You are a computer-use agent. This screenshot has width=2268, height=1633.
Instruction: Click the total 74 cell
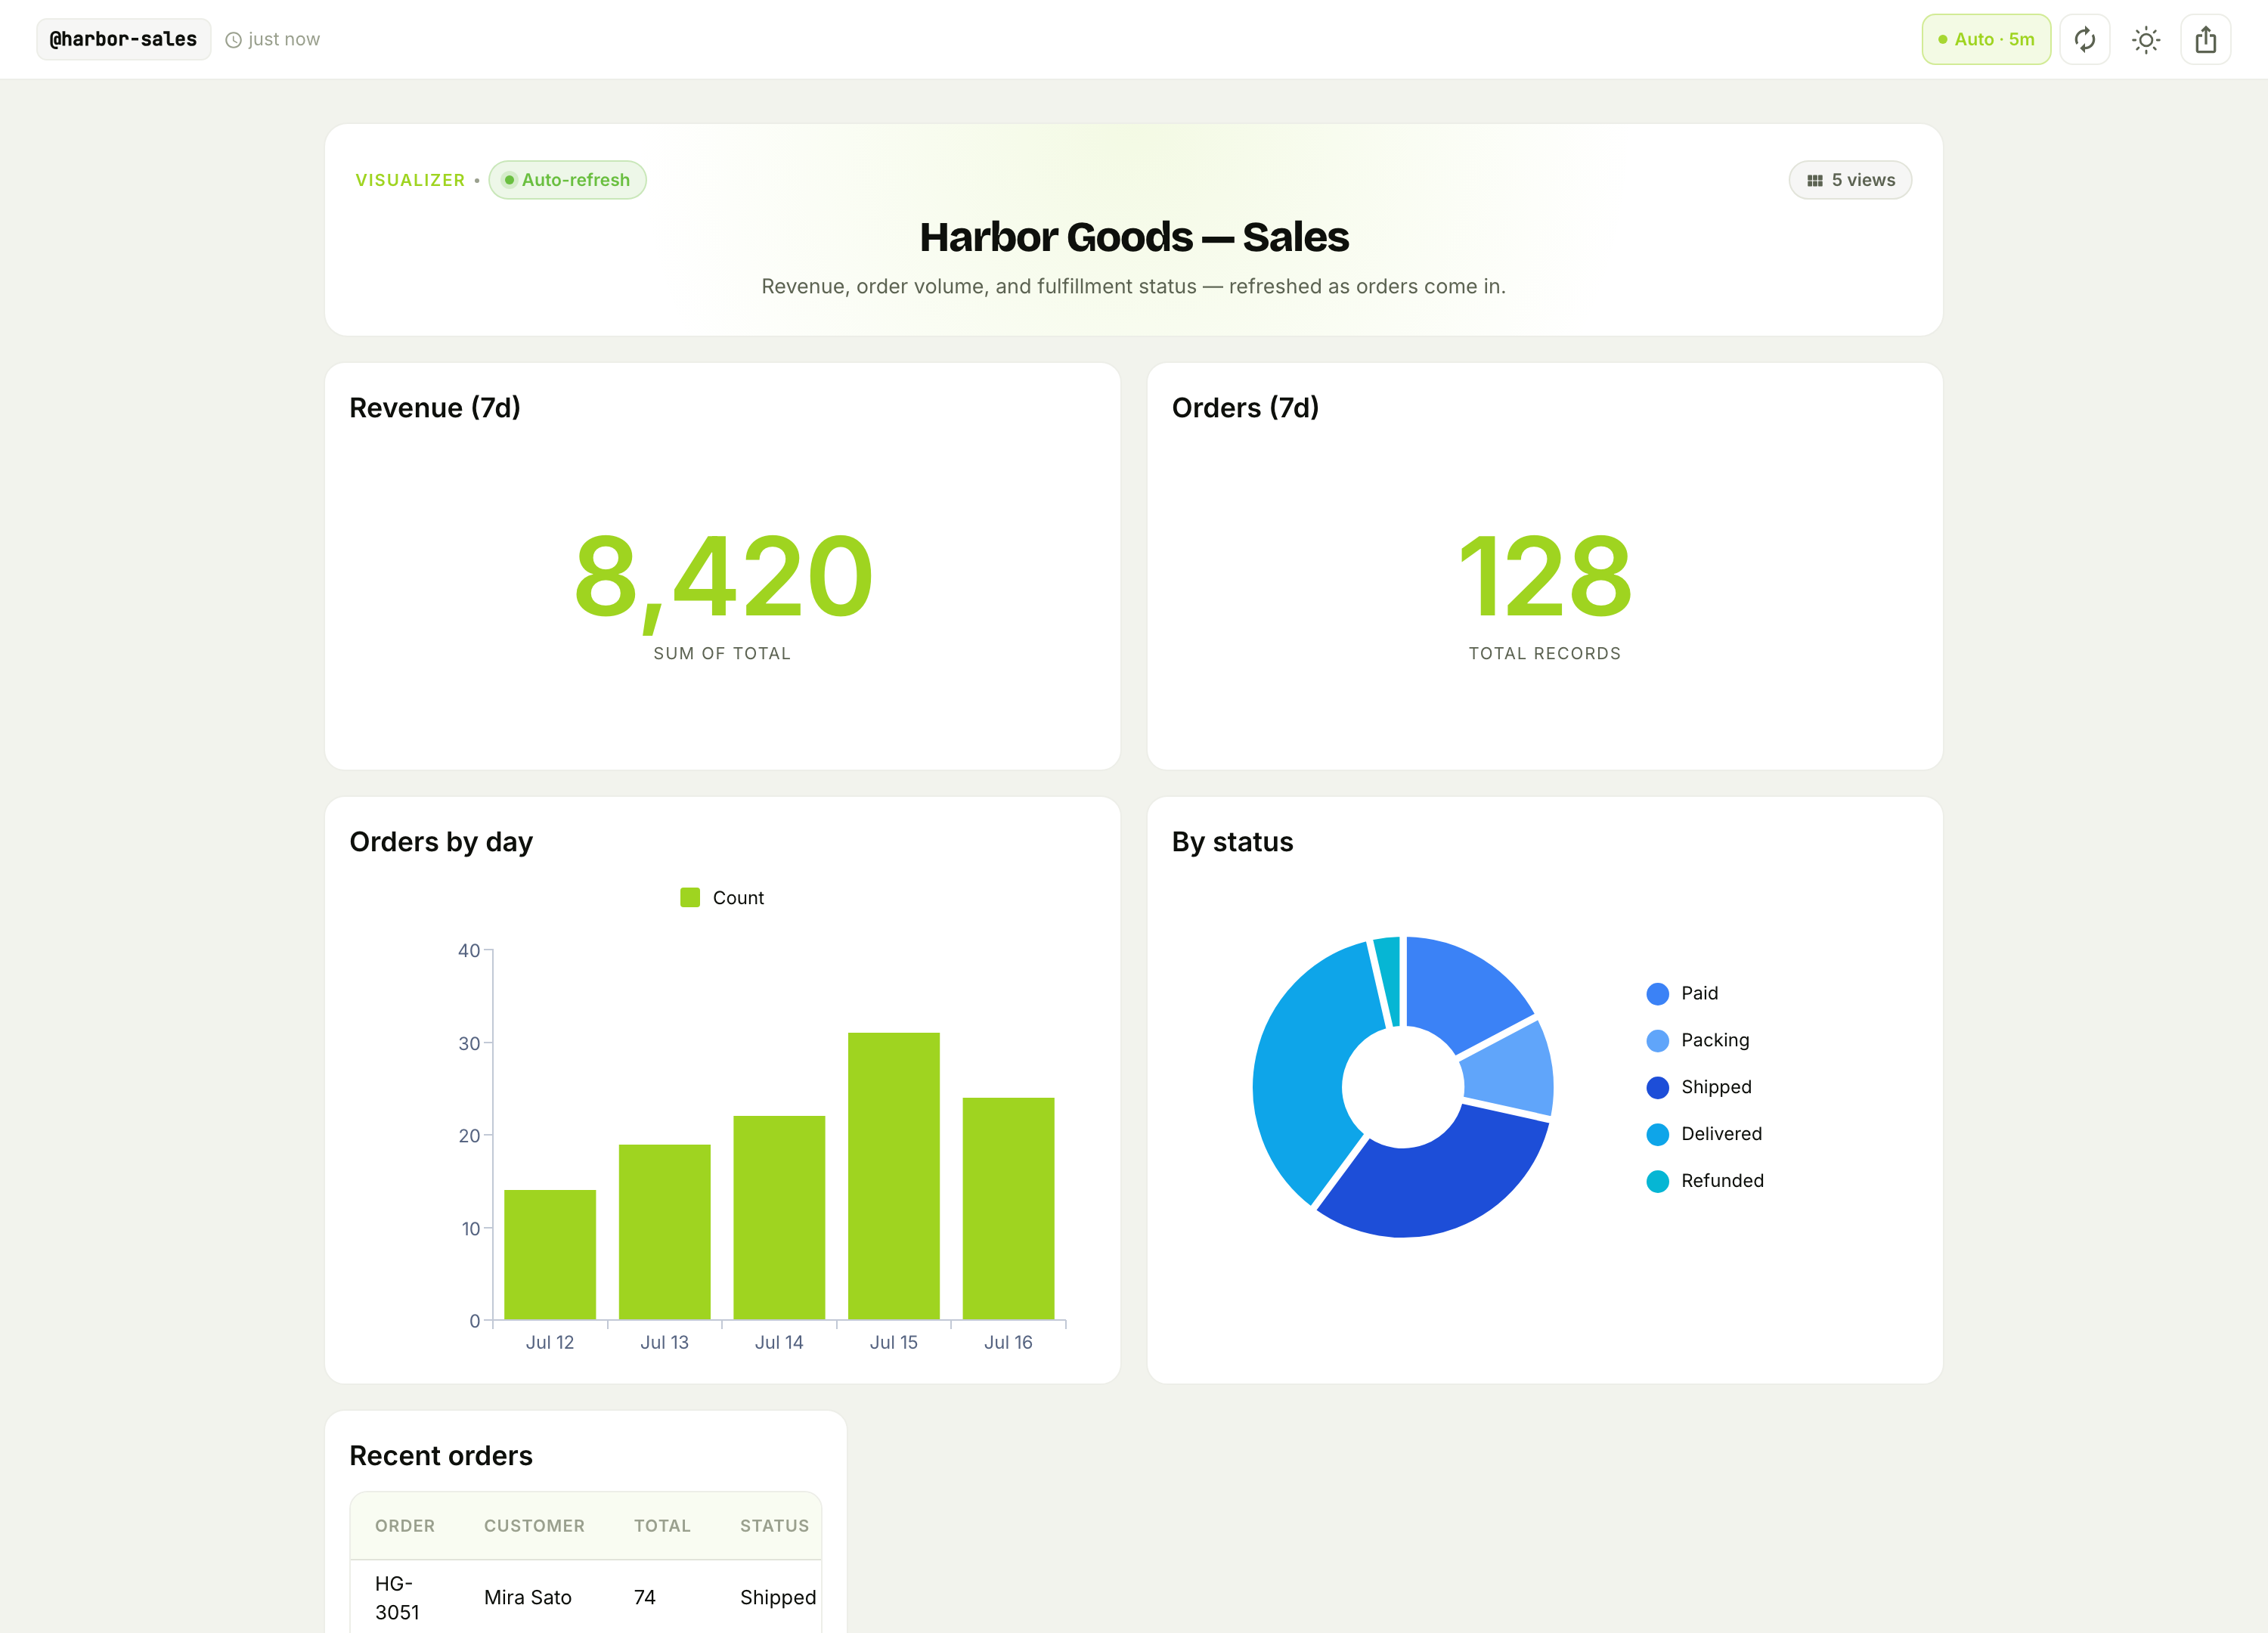click(645, 1597)
